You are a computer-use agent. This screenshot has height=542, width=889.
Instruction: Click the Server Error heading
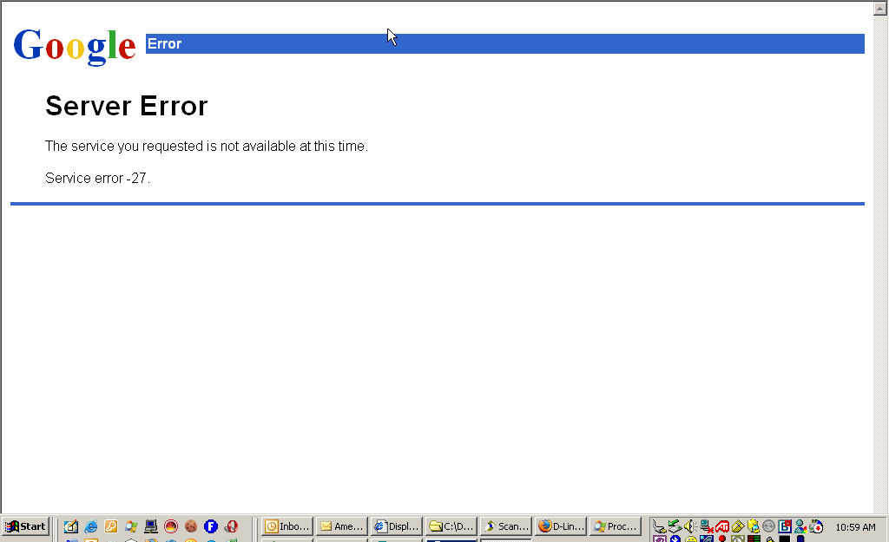pos(127,106)
